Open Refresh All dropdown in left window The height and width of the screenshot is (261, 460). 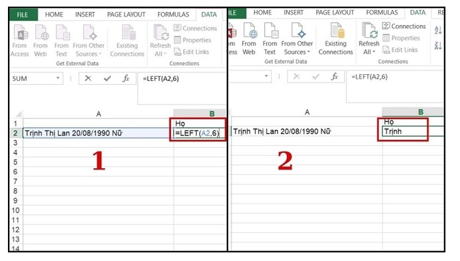(x=160, y=41)
